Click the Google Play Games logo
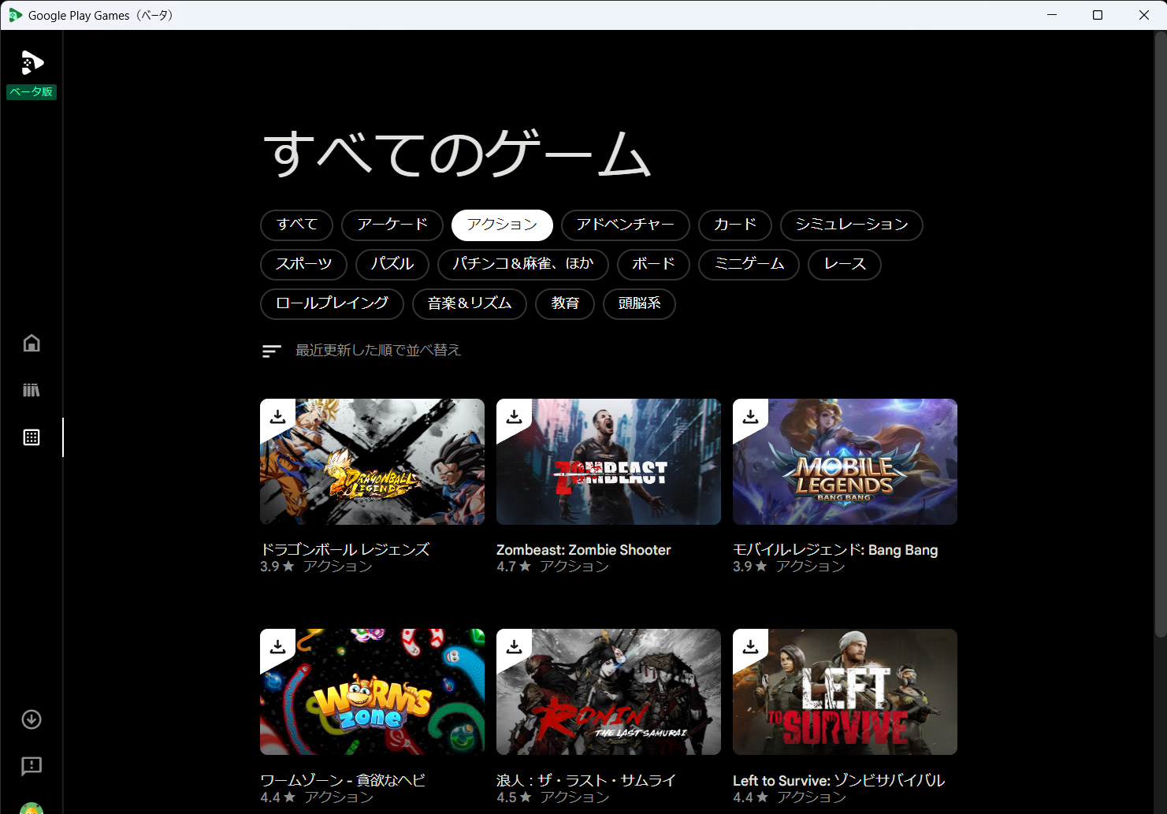This screenshot has height=814, width=1167. [x=31, y=62]
